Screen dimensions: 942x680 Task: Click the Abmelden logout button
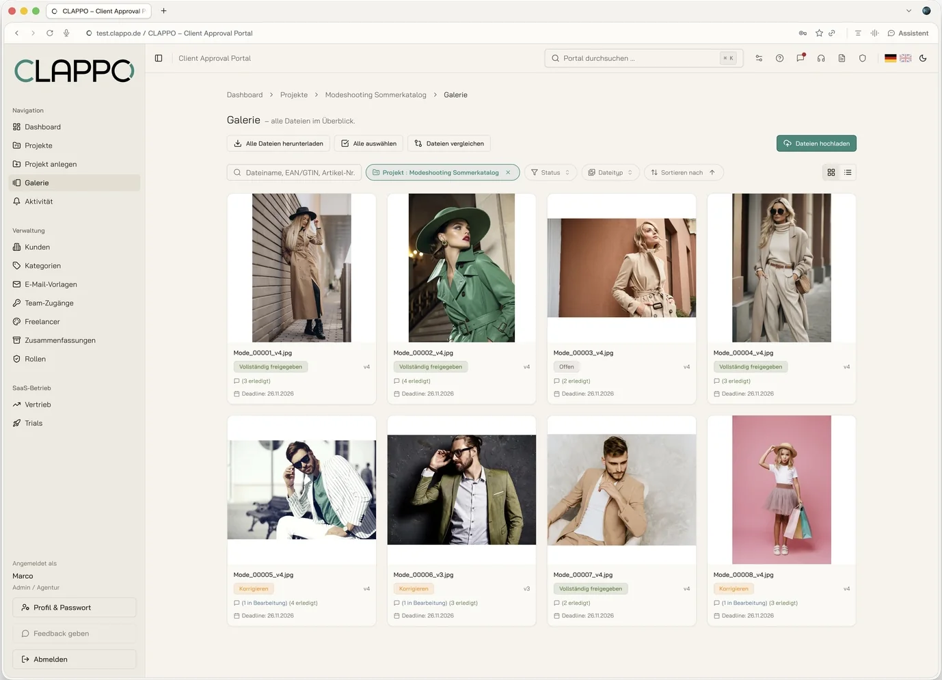point(75,659)
